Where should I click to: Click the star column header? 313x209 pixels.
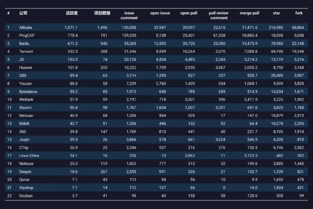click(x=276, y=13)
